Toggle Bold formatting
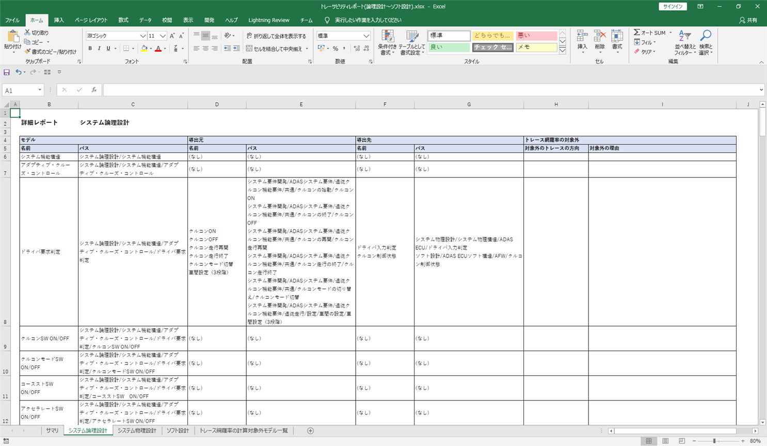The height and width of the screenshot is (446, 767). (x=90, y=49)
